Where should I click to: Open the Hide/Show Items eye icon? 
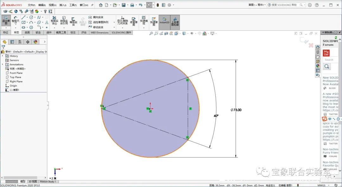click(192, 33)
